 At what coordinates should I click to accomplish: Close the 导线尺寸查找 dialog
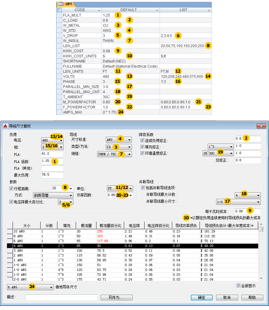(x=261, y=126)
